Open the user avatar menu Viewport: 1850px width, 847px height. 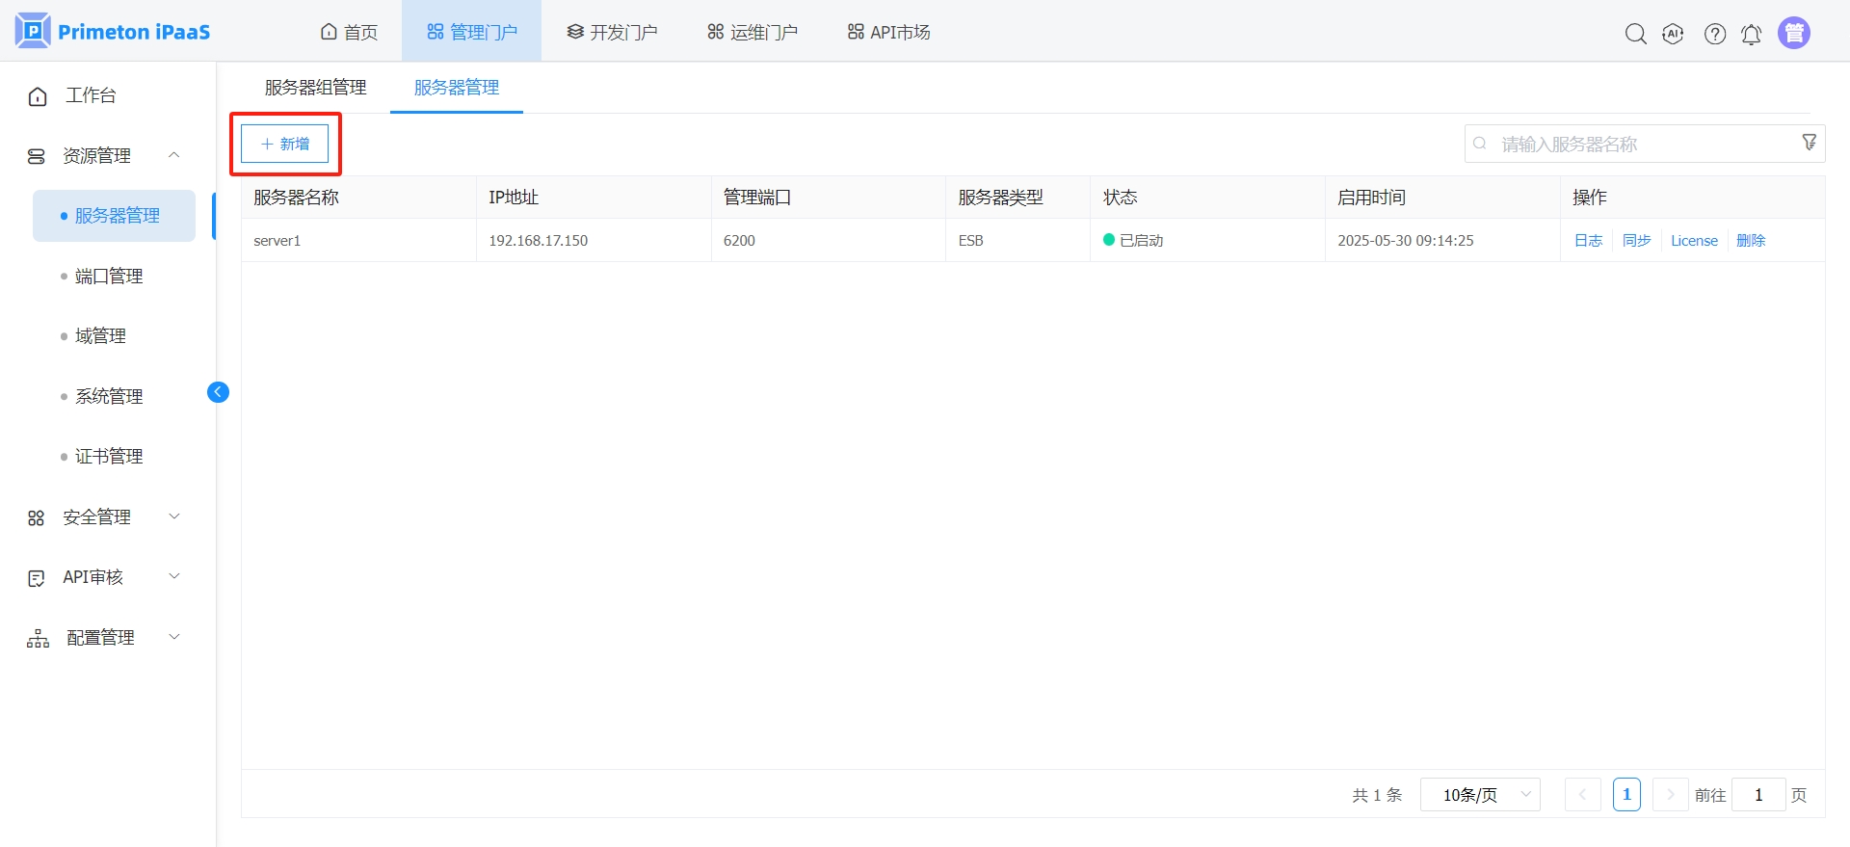coord(1794,33)
